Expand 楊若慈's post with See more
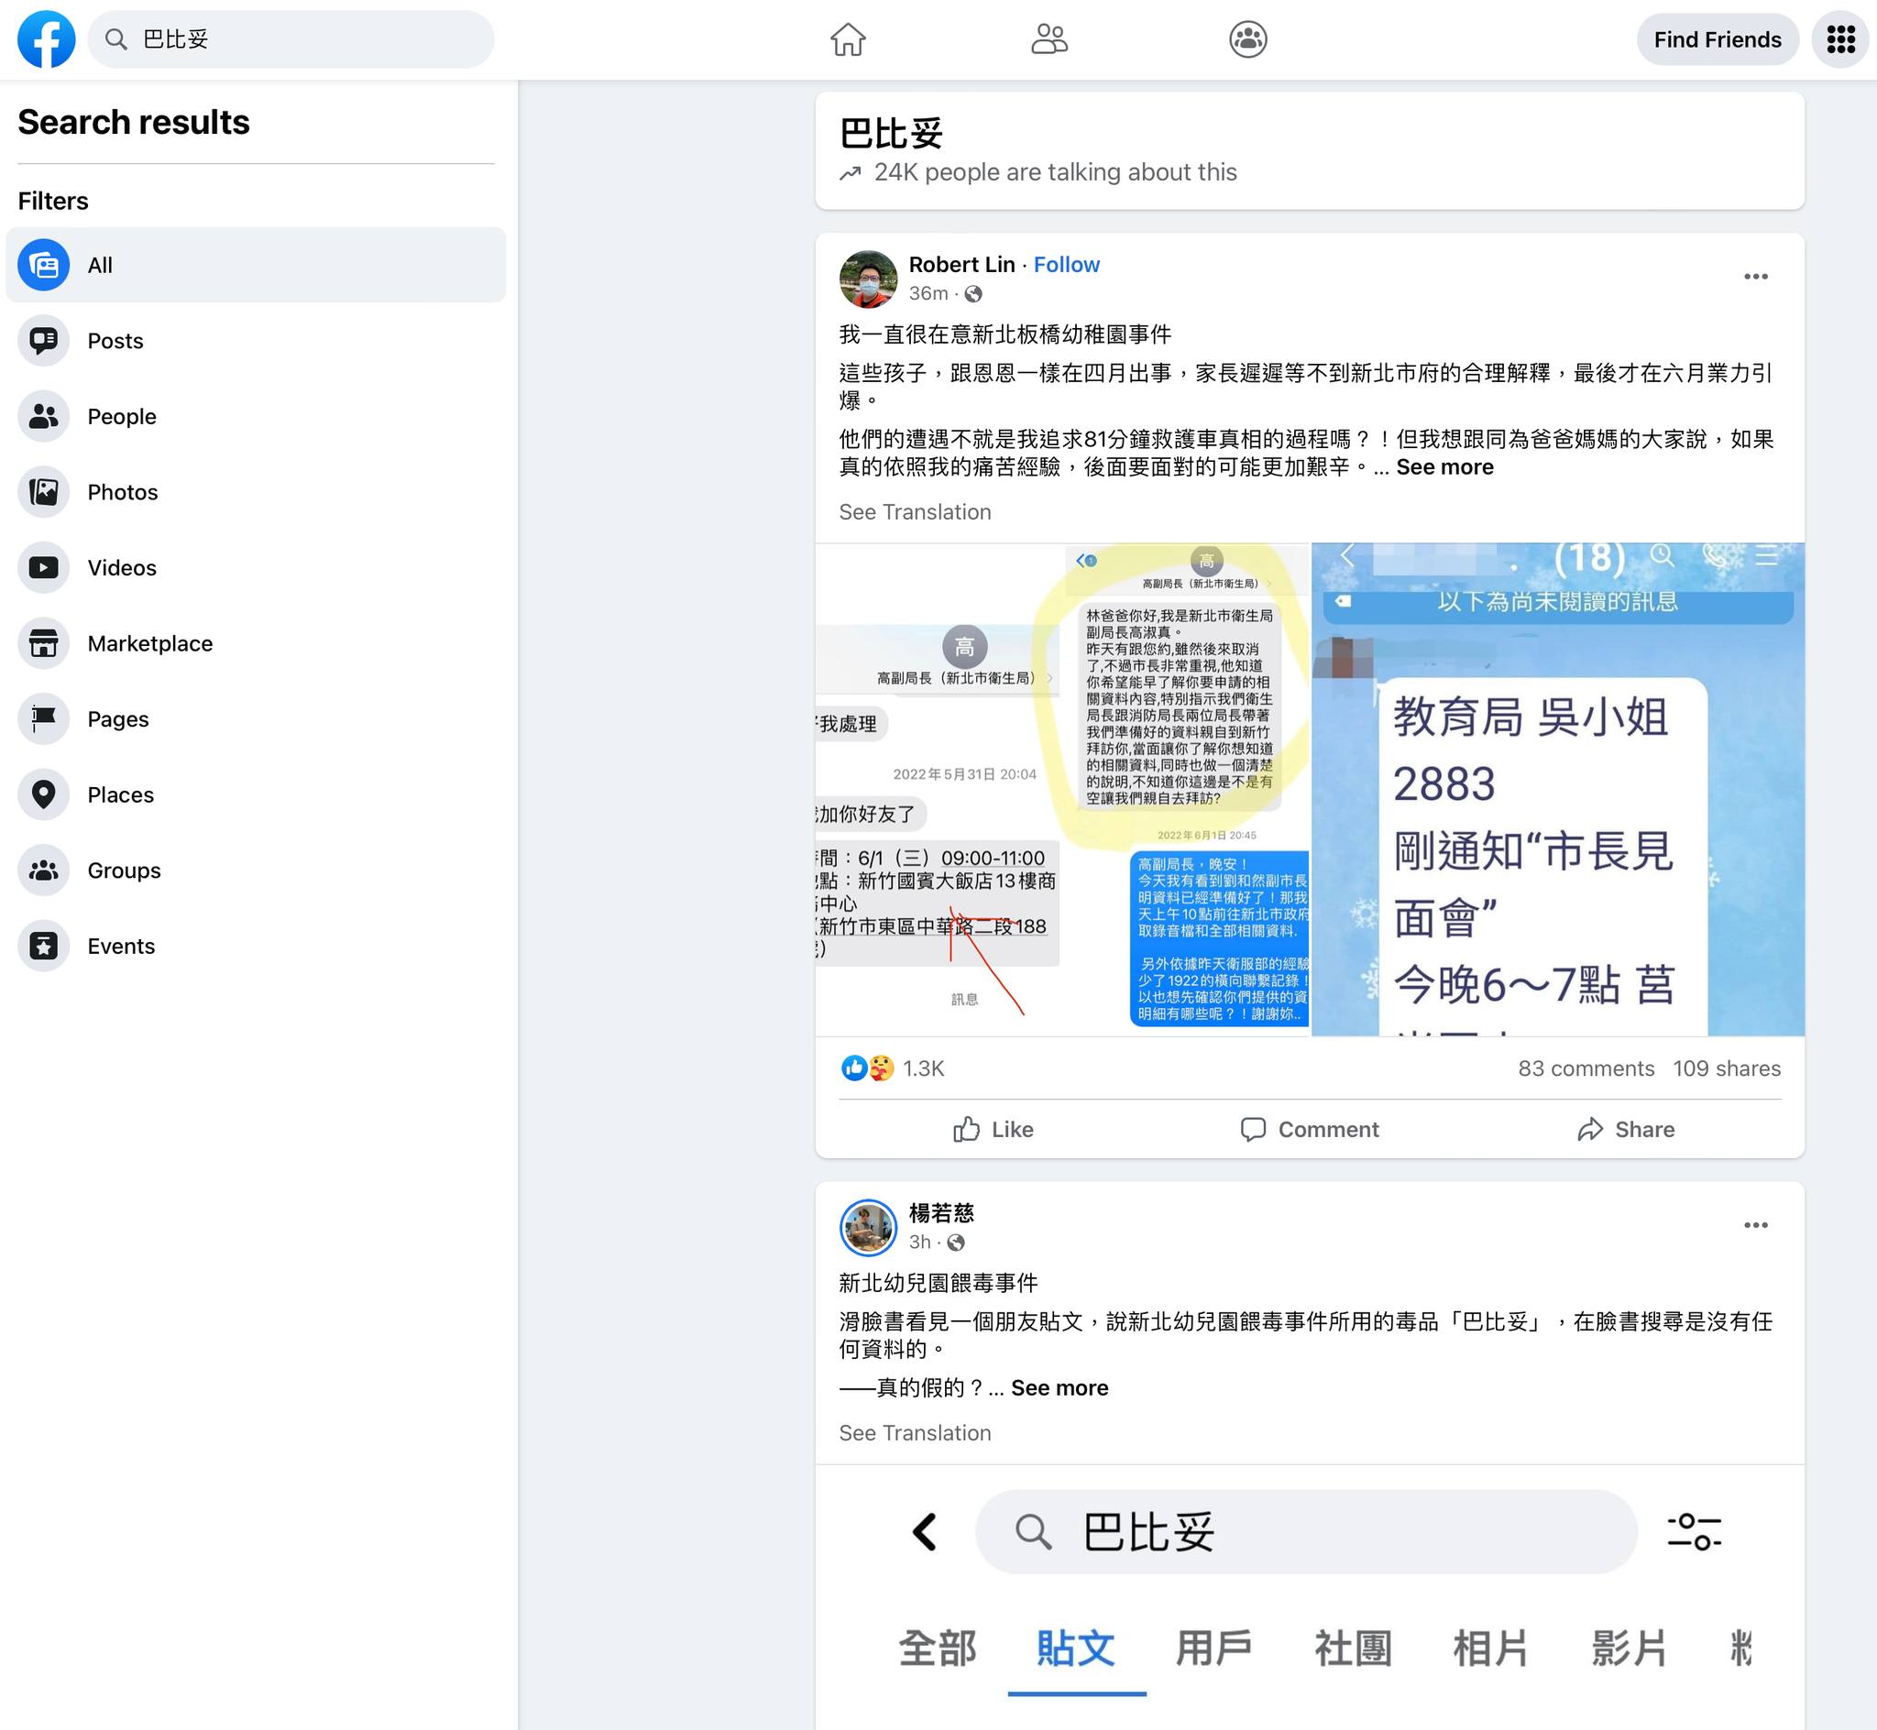This screenshot has width=1877, height=1730. point(1059,1388)
